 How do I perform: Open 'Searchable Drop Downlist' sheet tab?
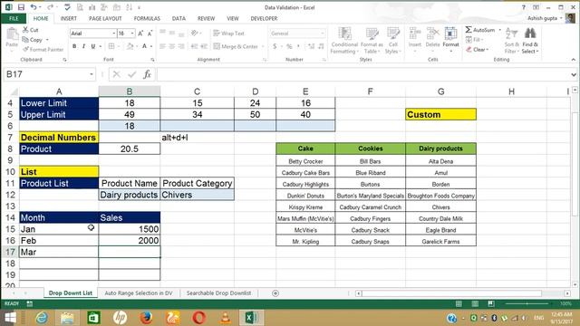click(x=218, y=293)
